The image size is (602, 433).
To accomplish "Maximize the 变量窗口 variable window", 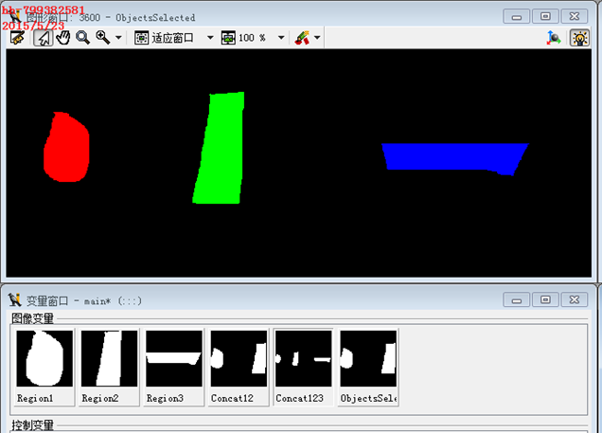I will pos(545,299).
